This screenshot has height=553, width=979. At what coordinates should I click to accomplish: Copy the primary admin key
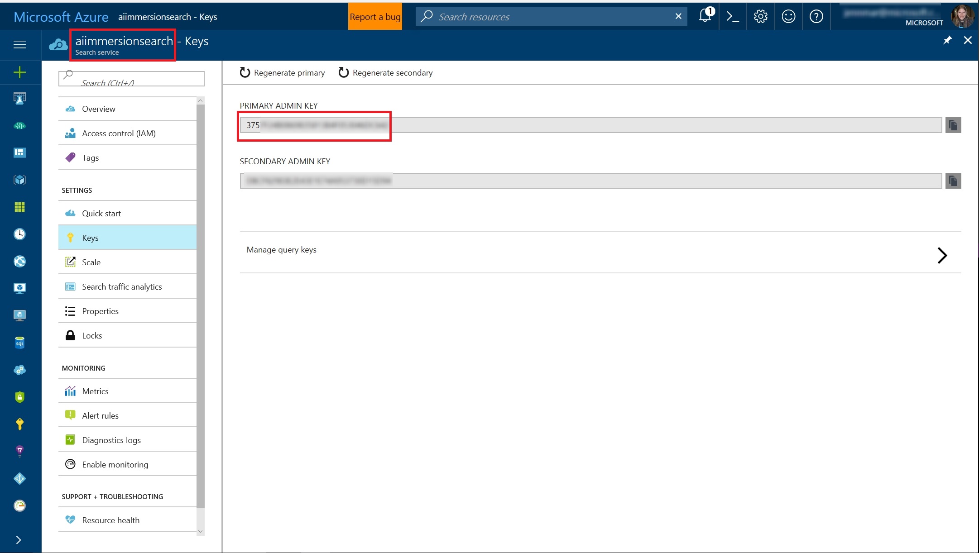tap(953, 125)
